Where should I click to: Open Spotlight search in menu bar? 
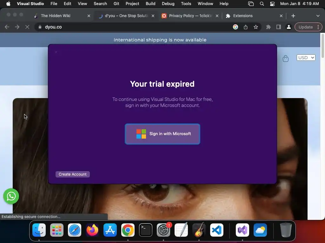coord(262,4)
